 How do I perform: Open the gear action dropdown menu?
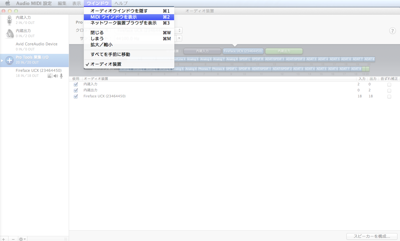(21, 238)
